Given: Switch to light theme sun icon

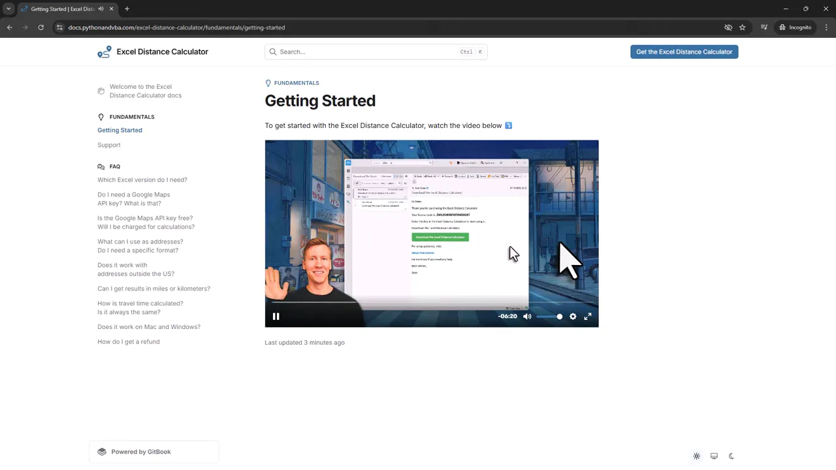Looking at the screenshot, I should 696,456.
